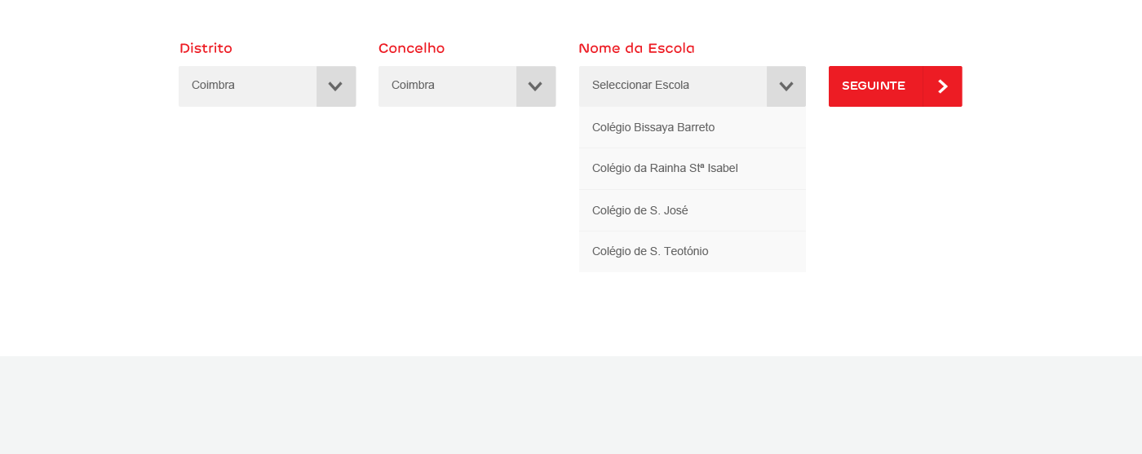Click the gray footer band at bottom

pos(571,405)
